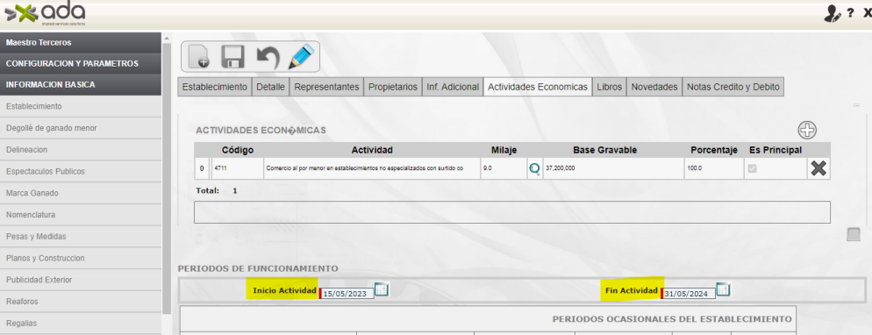
Task: Click the sidebar vertical scrollbar
Action: click(x=167, y=178)
